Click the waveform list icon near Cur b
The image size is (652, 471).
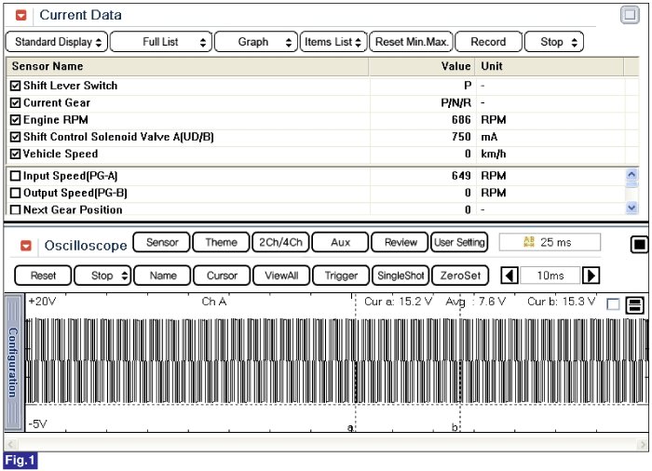[634, 305]
